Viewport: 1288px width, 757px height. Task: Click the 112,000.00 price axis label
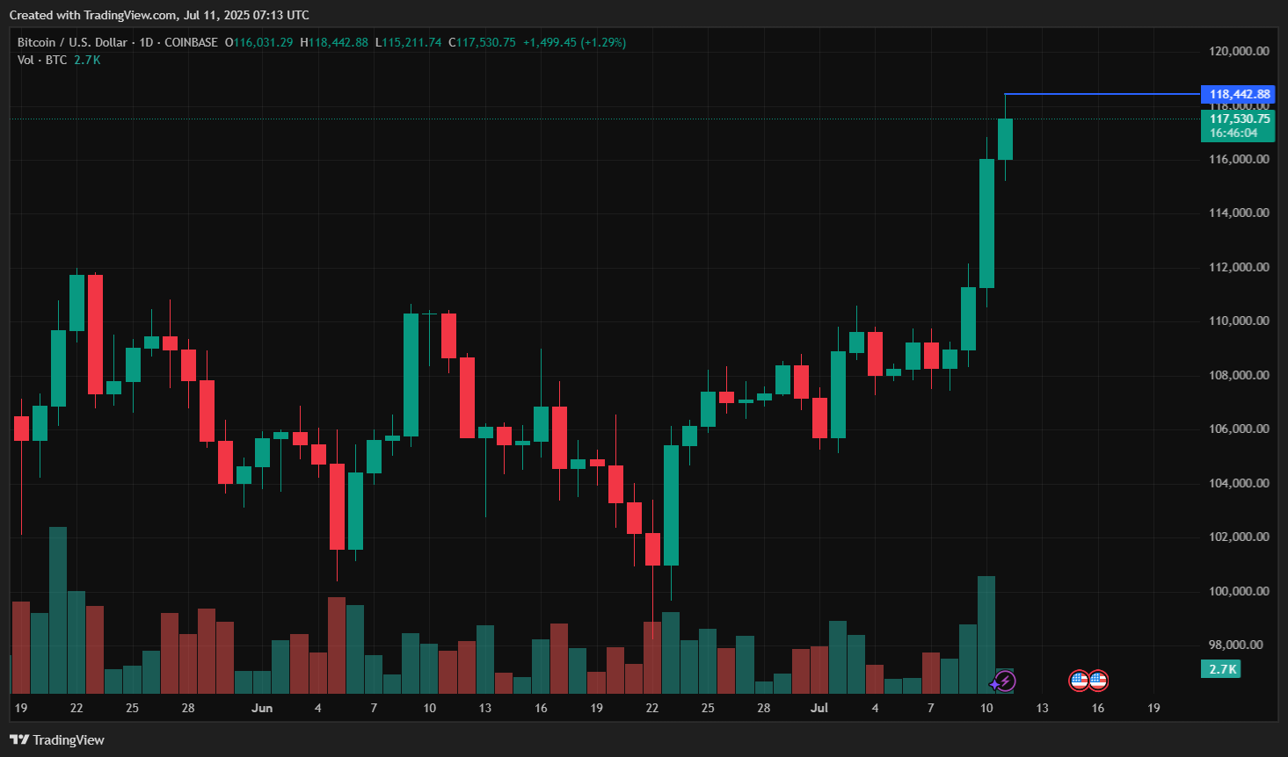coord(1239,267)
